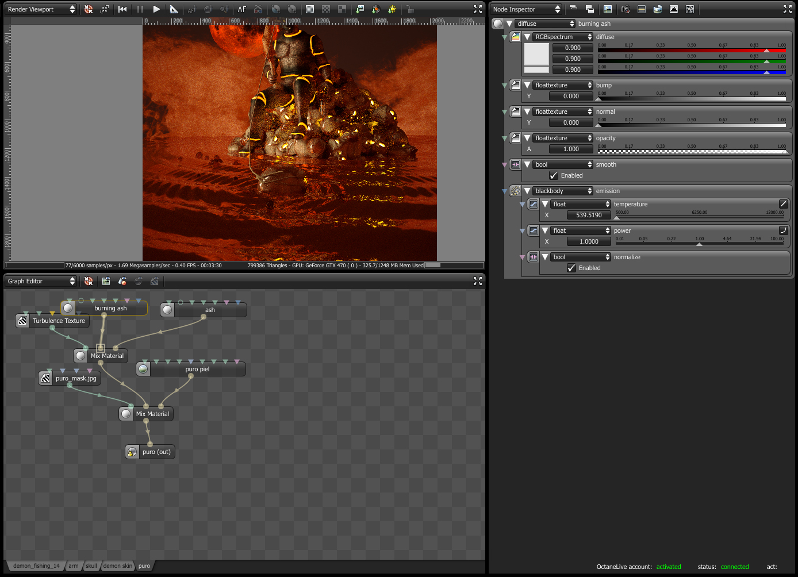This screenshot has width=798, height=577.
Task: Select the burning ash node
Action: [104, 309]
